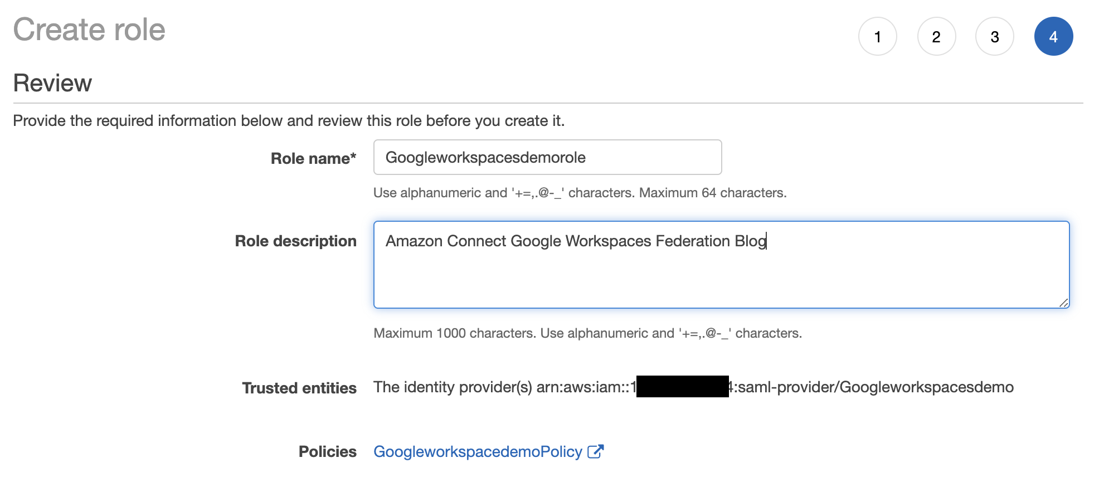Click the "Create role" page title
Image resolution: width=1099 pixels, height=477 pixels.
click(x=89, y=30)
